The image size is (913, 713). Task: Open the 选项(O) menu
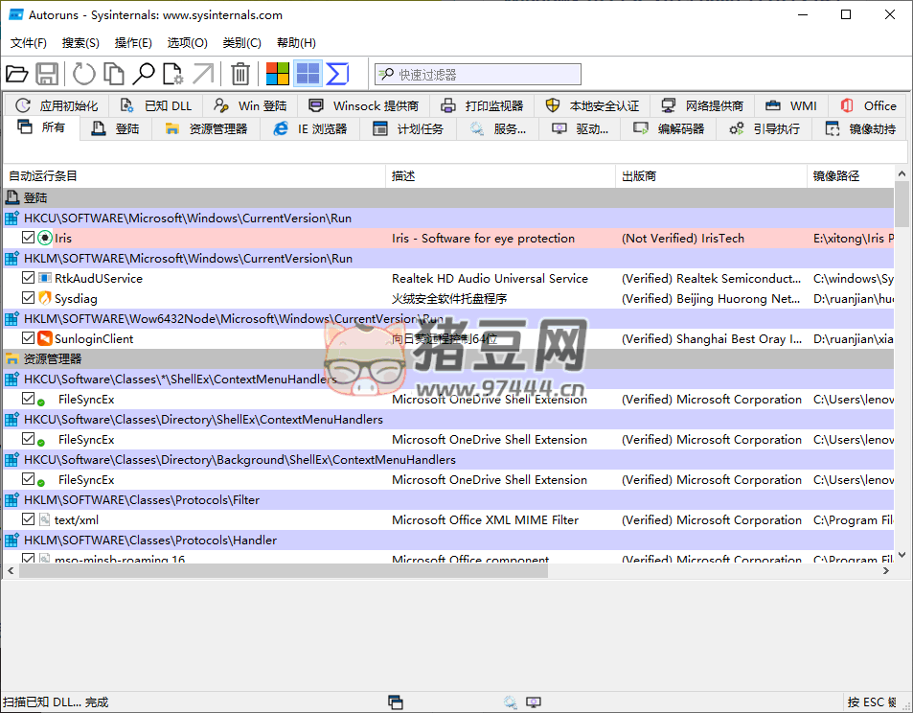(187, 43)
